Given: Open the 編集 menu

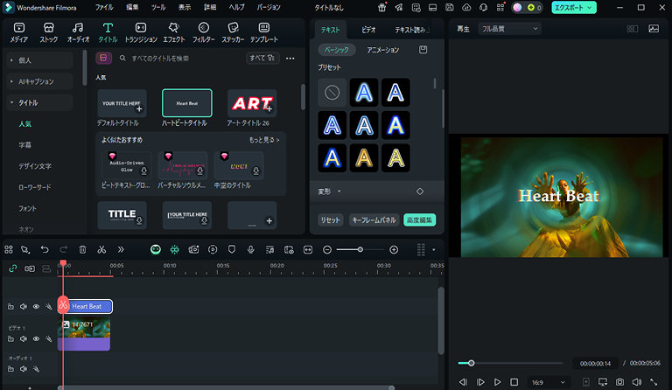Looking at the screenshot, I should pos(132,7).
